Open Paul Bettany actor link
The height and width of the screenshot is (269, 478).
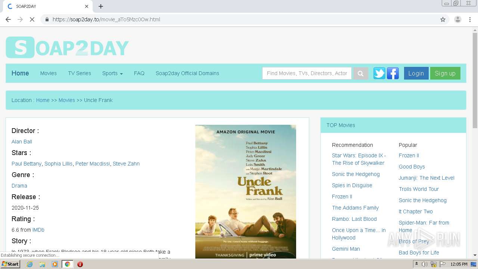(x=27, y=164)
